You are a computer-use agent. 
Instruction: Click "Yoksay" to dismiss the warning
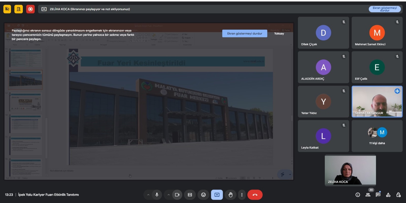(x=279, y=34)
